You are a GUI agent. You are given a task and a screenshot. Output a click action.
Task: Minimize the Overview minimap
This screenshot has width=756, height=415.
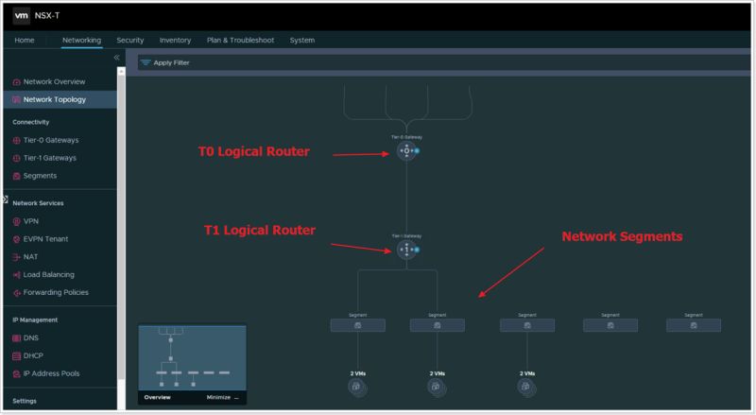[222, 398]
